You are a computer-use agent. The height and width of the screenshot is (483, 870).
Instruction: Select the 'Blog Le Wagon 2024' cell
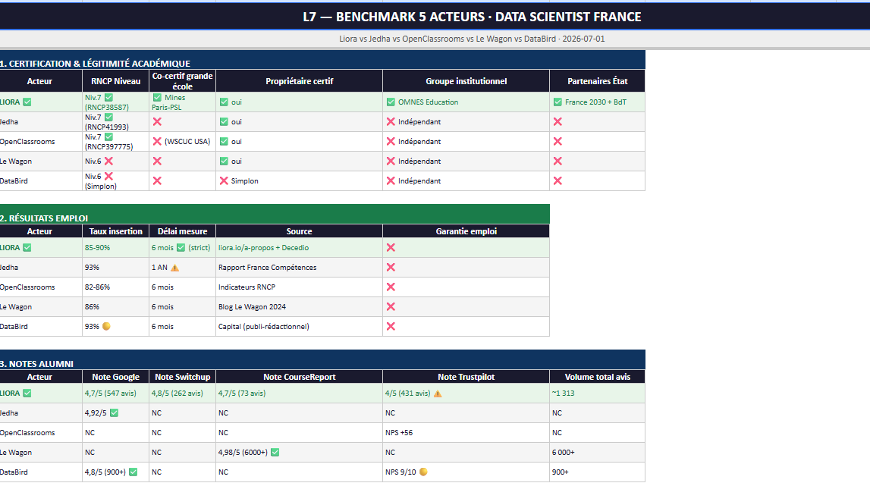click(299, 306)
